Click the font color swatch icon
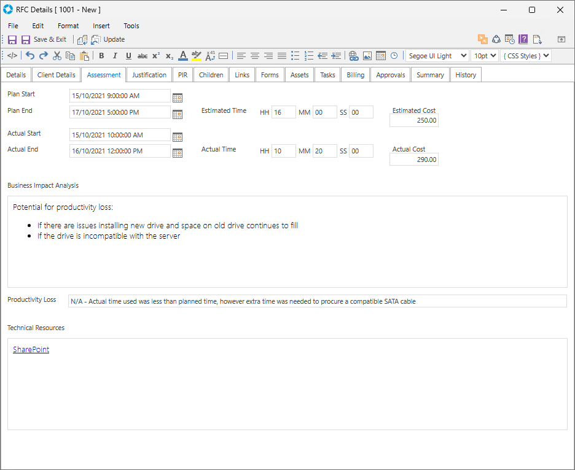The image size is (575, 470). pos(182,56)
